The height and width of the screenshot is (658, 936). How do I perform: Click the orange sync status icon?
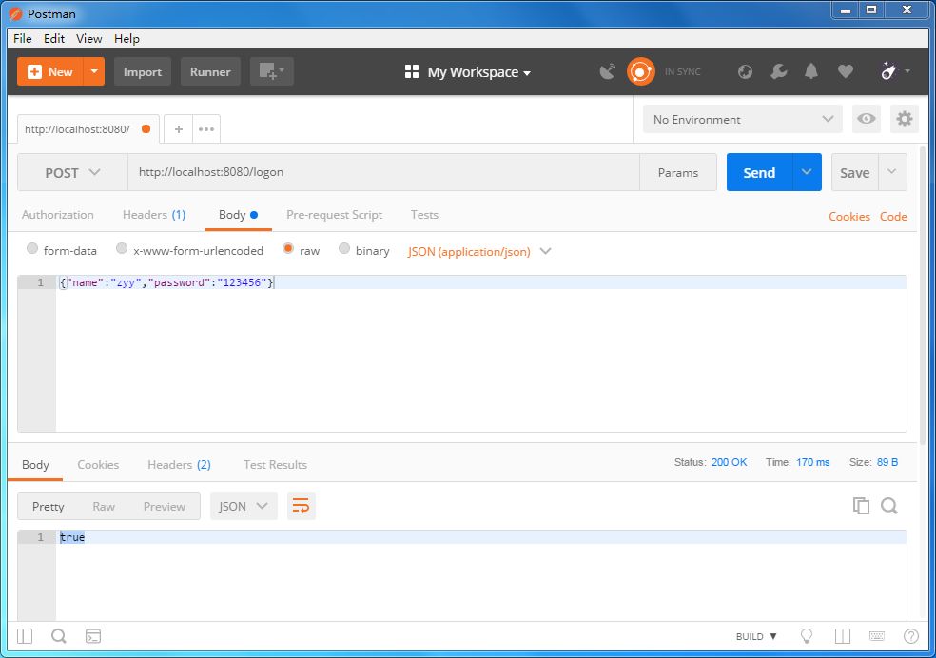click(640, 71)
